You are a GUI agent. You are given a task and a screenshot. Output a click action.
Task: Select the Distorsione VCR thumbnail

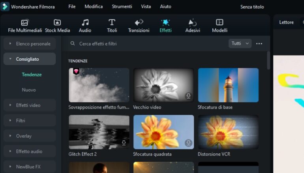228,132
